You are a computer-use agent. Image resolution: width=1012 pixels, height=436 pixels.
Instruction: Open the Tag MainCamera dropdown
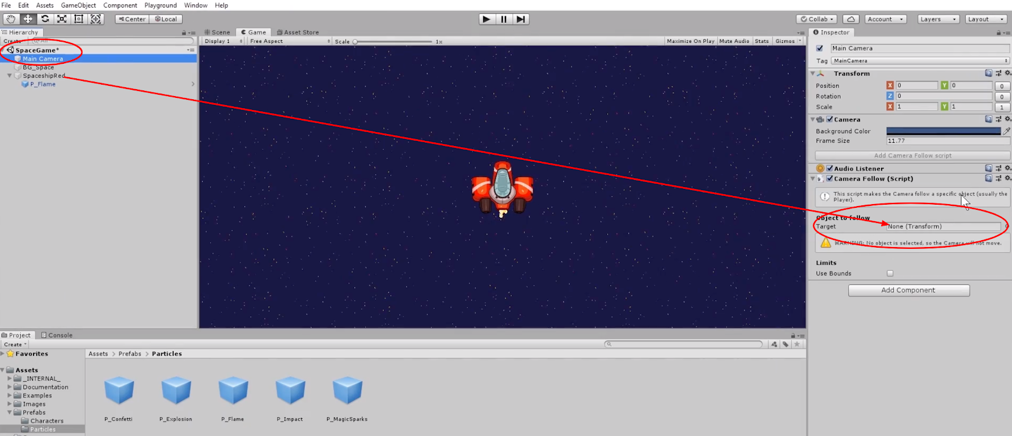point(920,61)
